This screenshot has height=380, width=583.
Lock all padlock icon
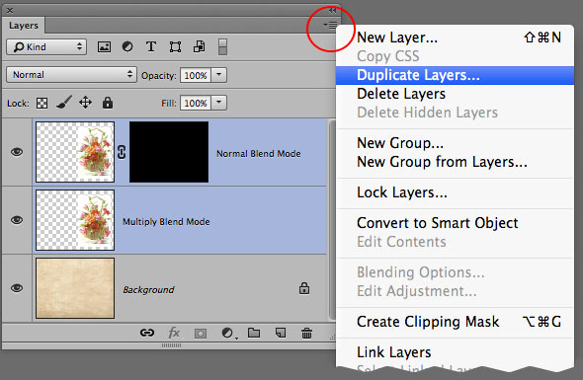108,103
